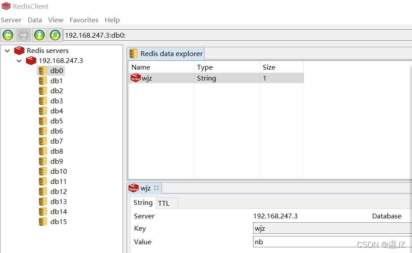Click the green back arrow button
The image size is (412, 253).
(x=8, y=35)
